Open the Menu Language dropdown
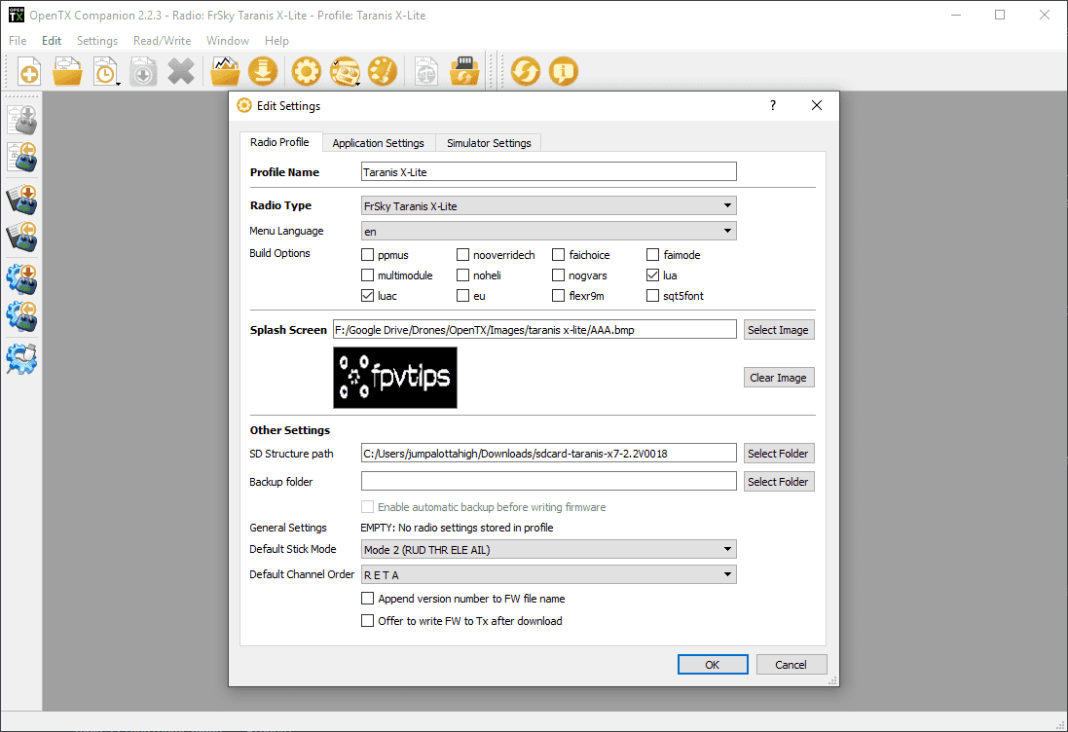The height and width of the screenshot is (732, 1068). pyautogui.click(x=548, y=231)
